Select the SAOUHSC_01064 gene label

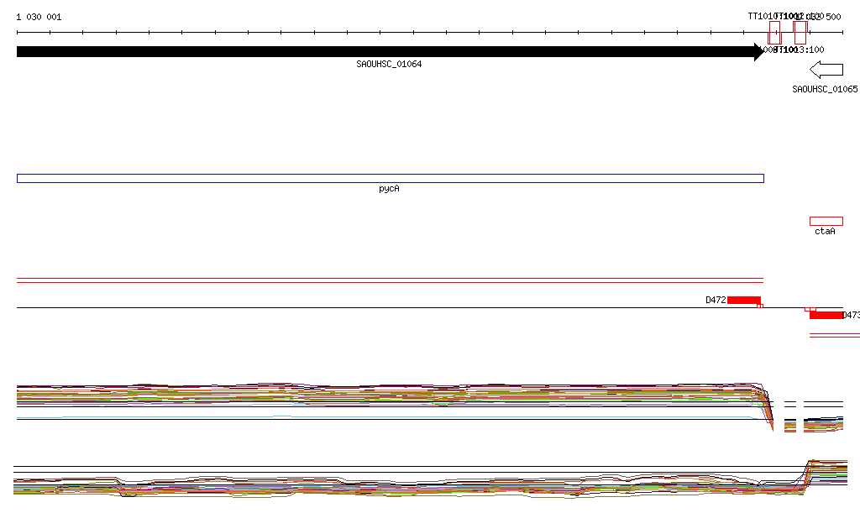tap(389, 64)
